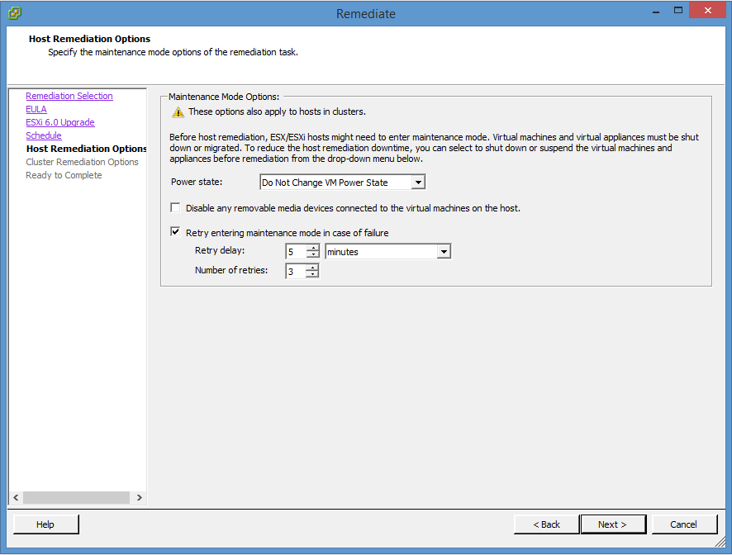Image resolution: width=732 pixels, height=555 pixels.
Task: Click the vSphere icon in the title bar
Action: (15, 13)
